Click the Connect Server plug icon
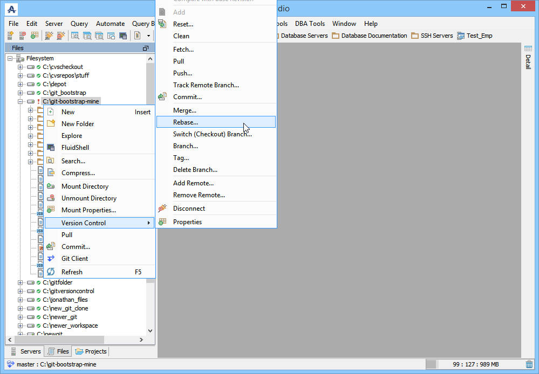Viewport: 539px width, 374px height. coord(49,36)
